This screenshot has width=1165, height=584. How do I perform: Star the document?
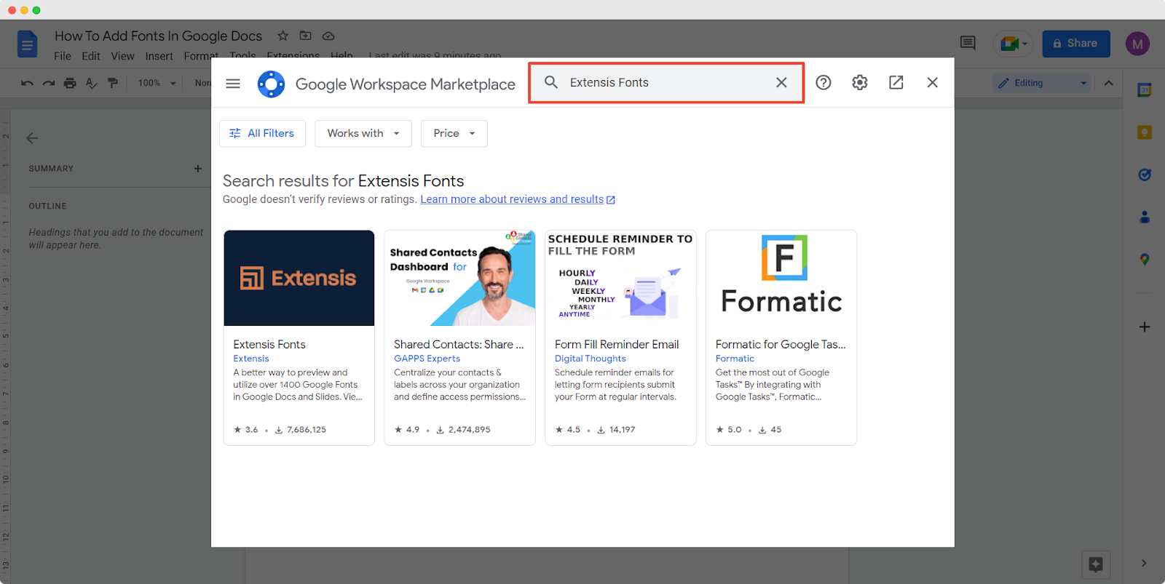(x=283, y=36)
